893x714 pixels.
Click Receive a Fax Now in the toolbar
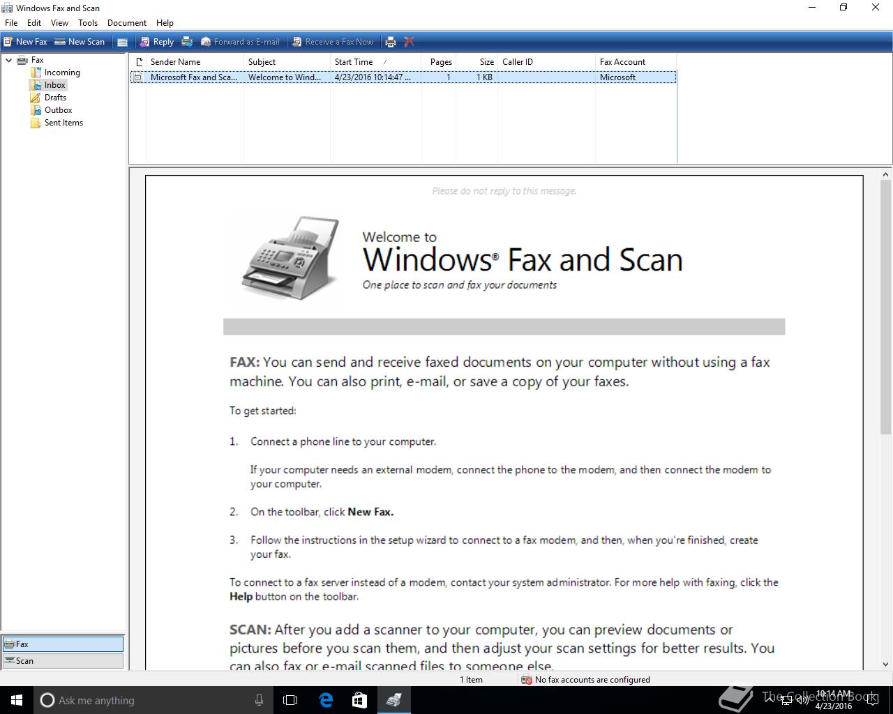coord(333,42)
